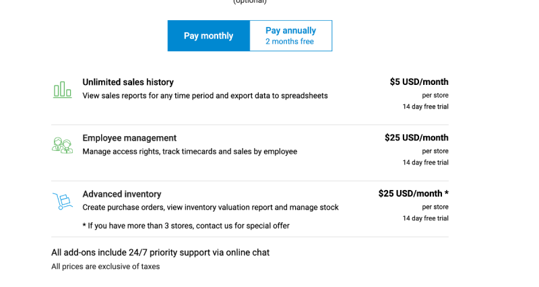Click the "exclusive of taxes" note
The image size is (539, 287).
105,267
